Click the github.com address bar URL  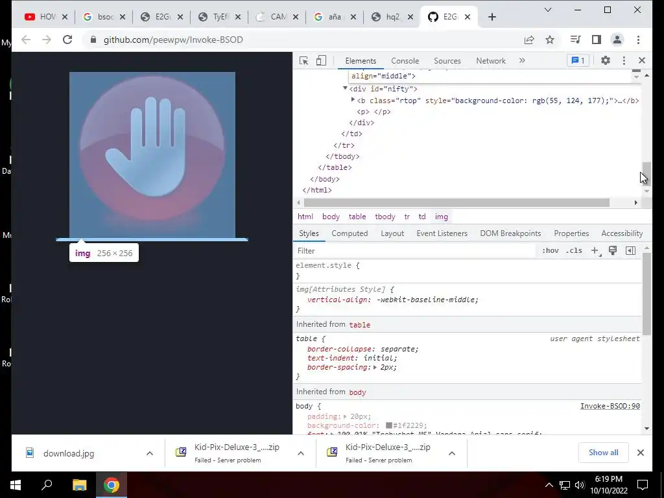point(173,40)
